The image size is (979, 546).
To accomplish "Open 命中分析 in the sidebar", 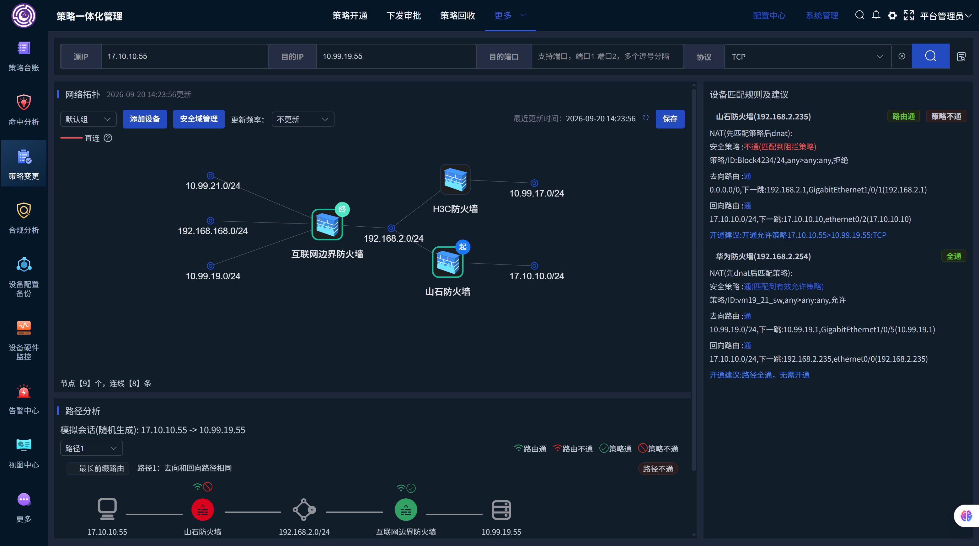I will (x=24, y=110).
